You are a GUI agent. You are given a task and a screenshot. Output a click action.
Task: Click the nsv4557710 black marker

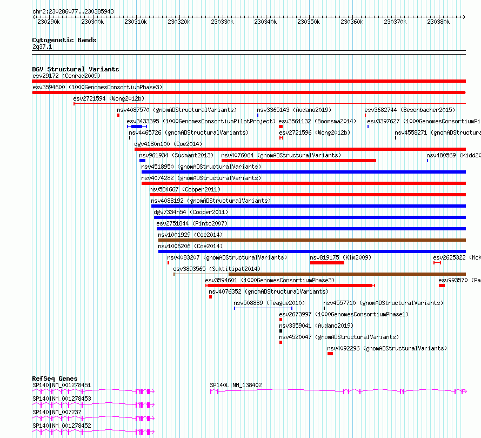click(324, 308)
